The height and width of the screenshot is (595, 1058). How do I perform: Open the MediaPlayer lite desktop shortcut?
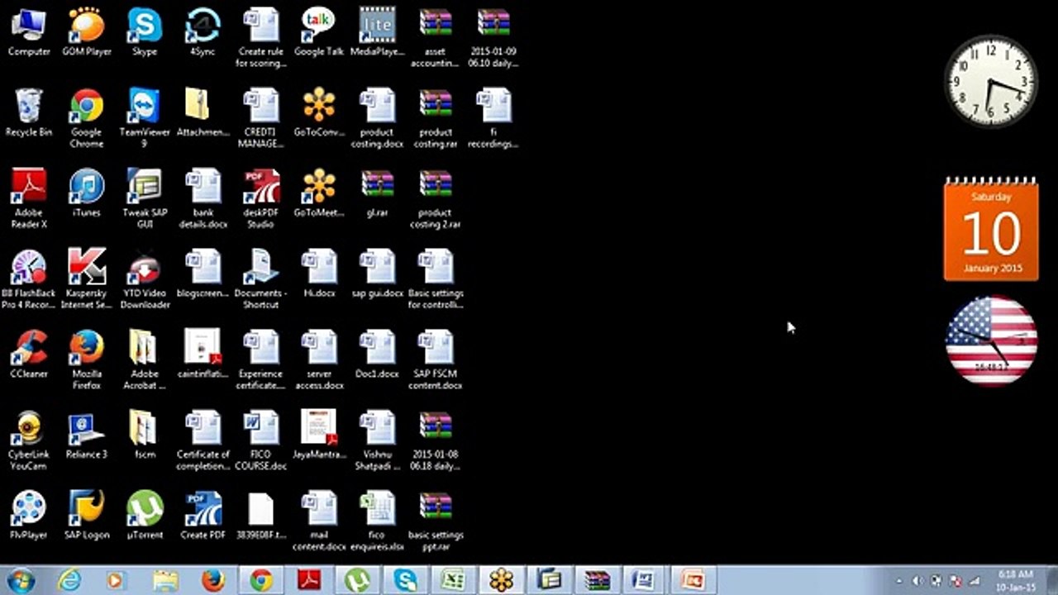377,33
